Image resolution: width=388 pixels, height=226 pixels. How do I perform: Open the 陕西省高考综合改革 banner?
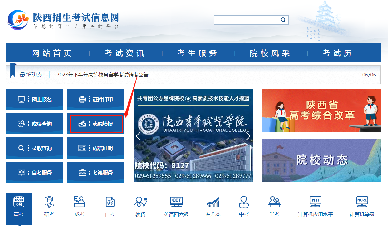(321, 111)
